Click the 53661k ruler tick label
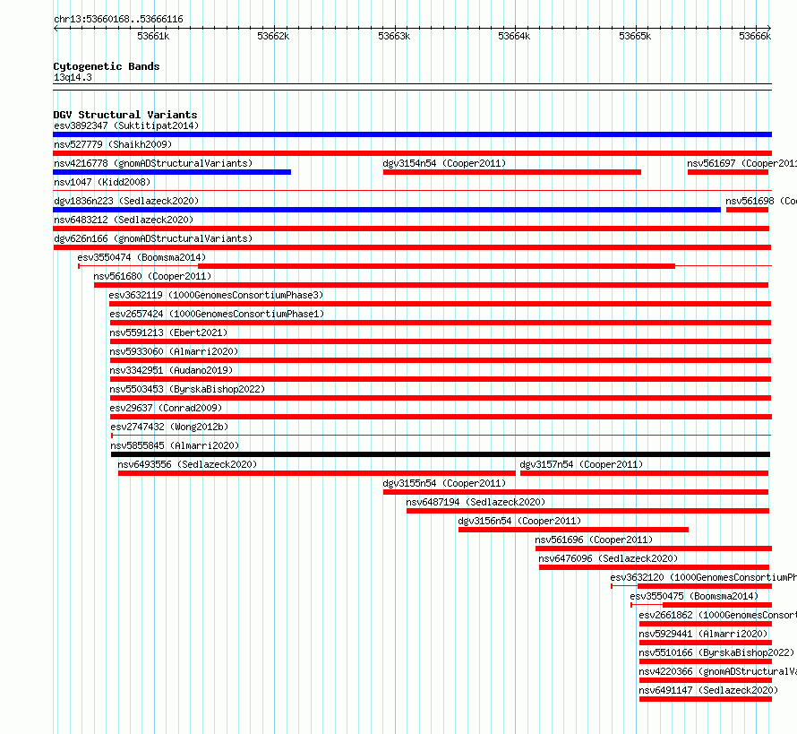Viewport: 797px width, 734px height. (x=153, y=36)
